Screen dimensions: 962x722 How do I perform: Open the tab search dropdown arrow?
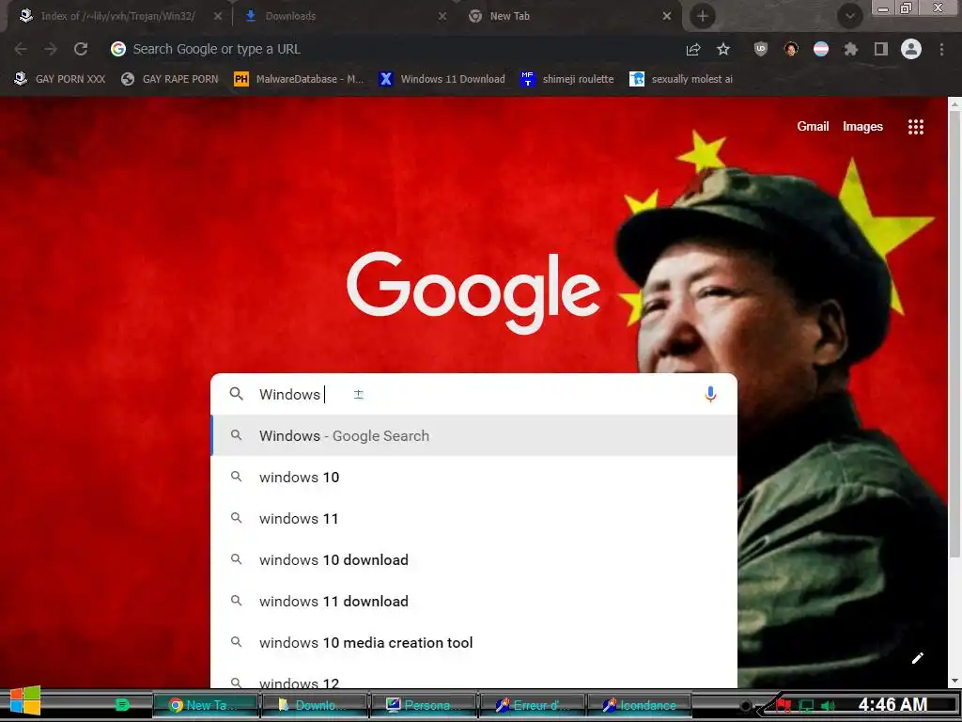tap(849, 17)
